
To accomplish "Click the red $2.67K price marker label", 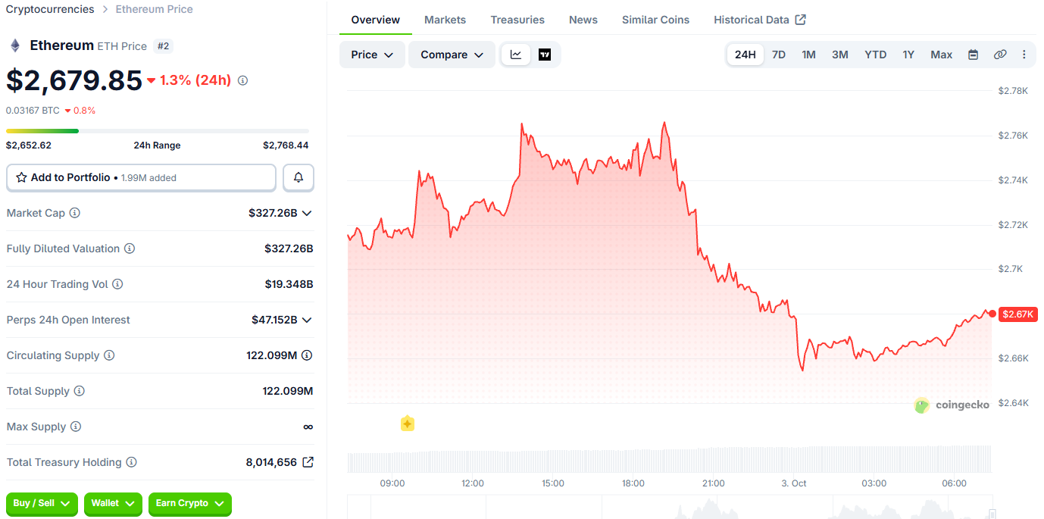I will (x=1018, y=314).
